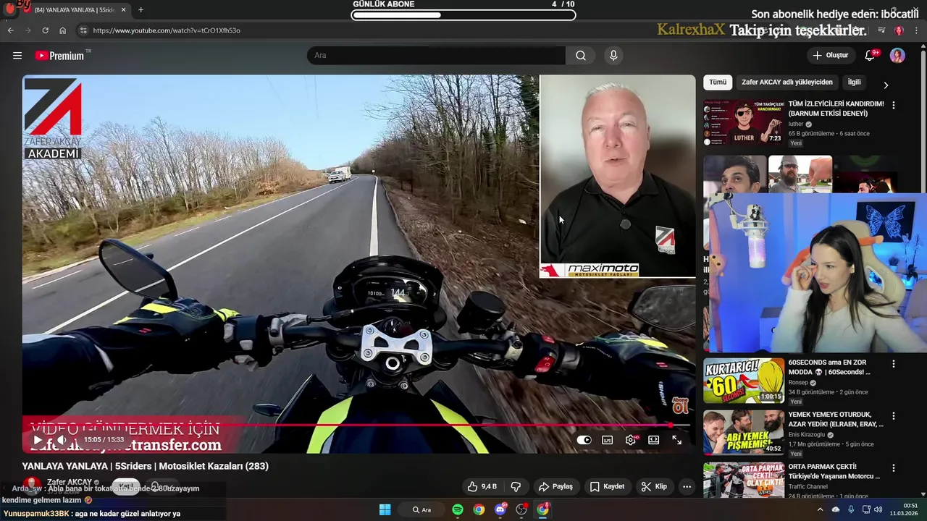Open '60SECONDS ama EN ZOR MODDA' thumbnail
The width and height of the screenshot is (927, 521).
tap(744, 381)
